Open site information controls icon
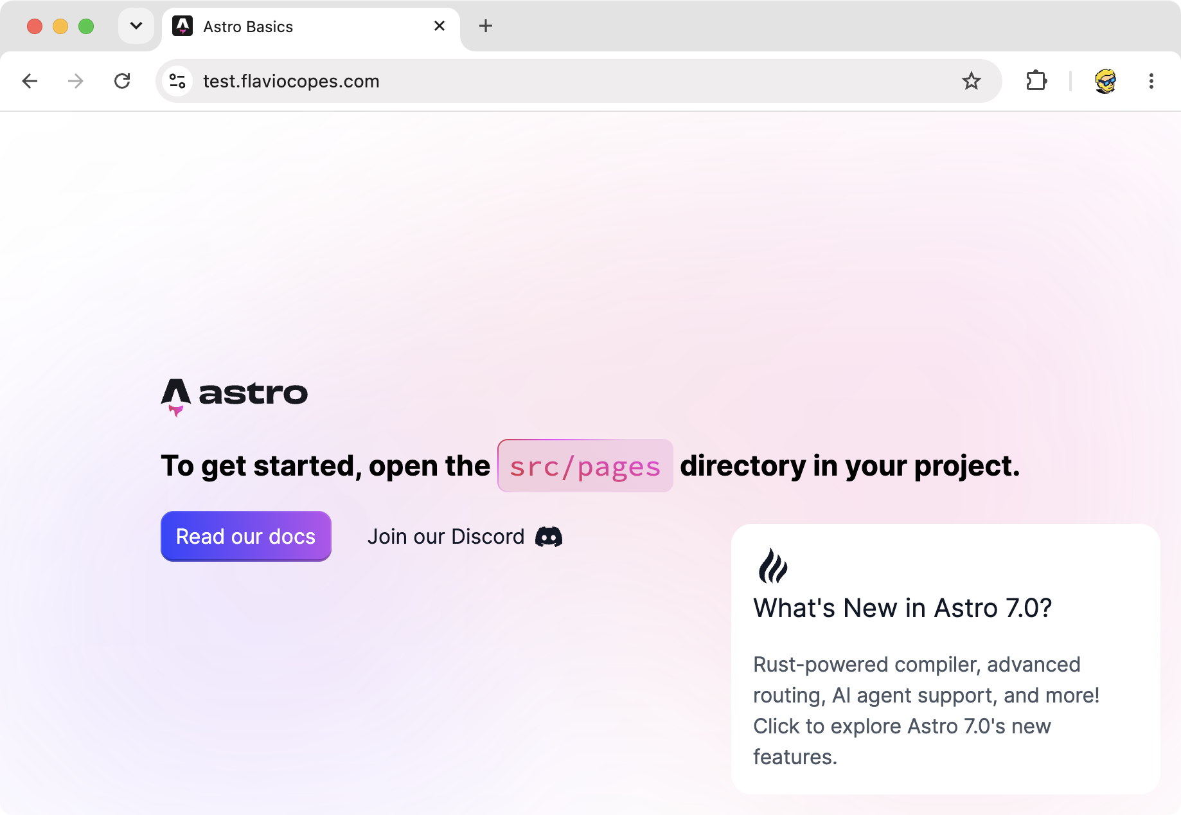Screen dimensions: 1181x815 pyautogui.click(x=177, y=81)
